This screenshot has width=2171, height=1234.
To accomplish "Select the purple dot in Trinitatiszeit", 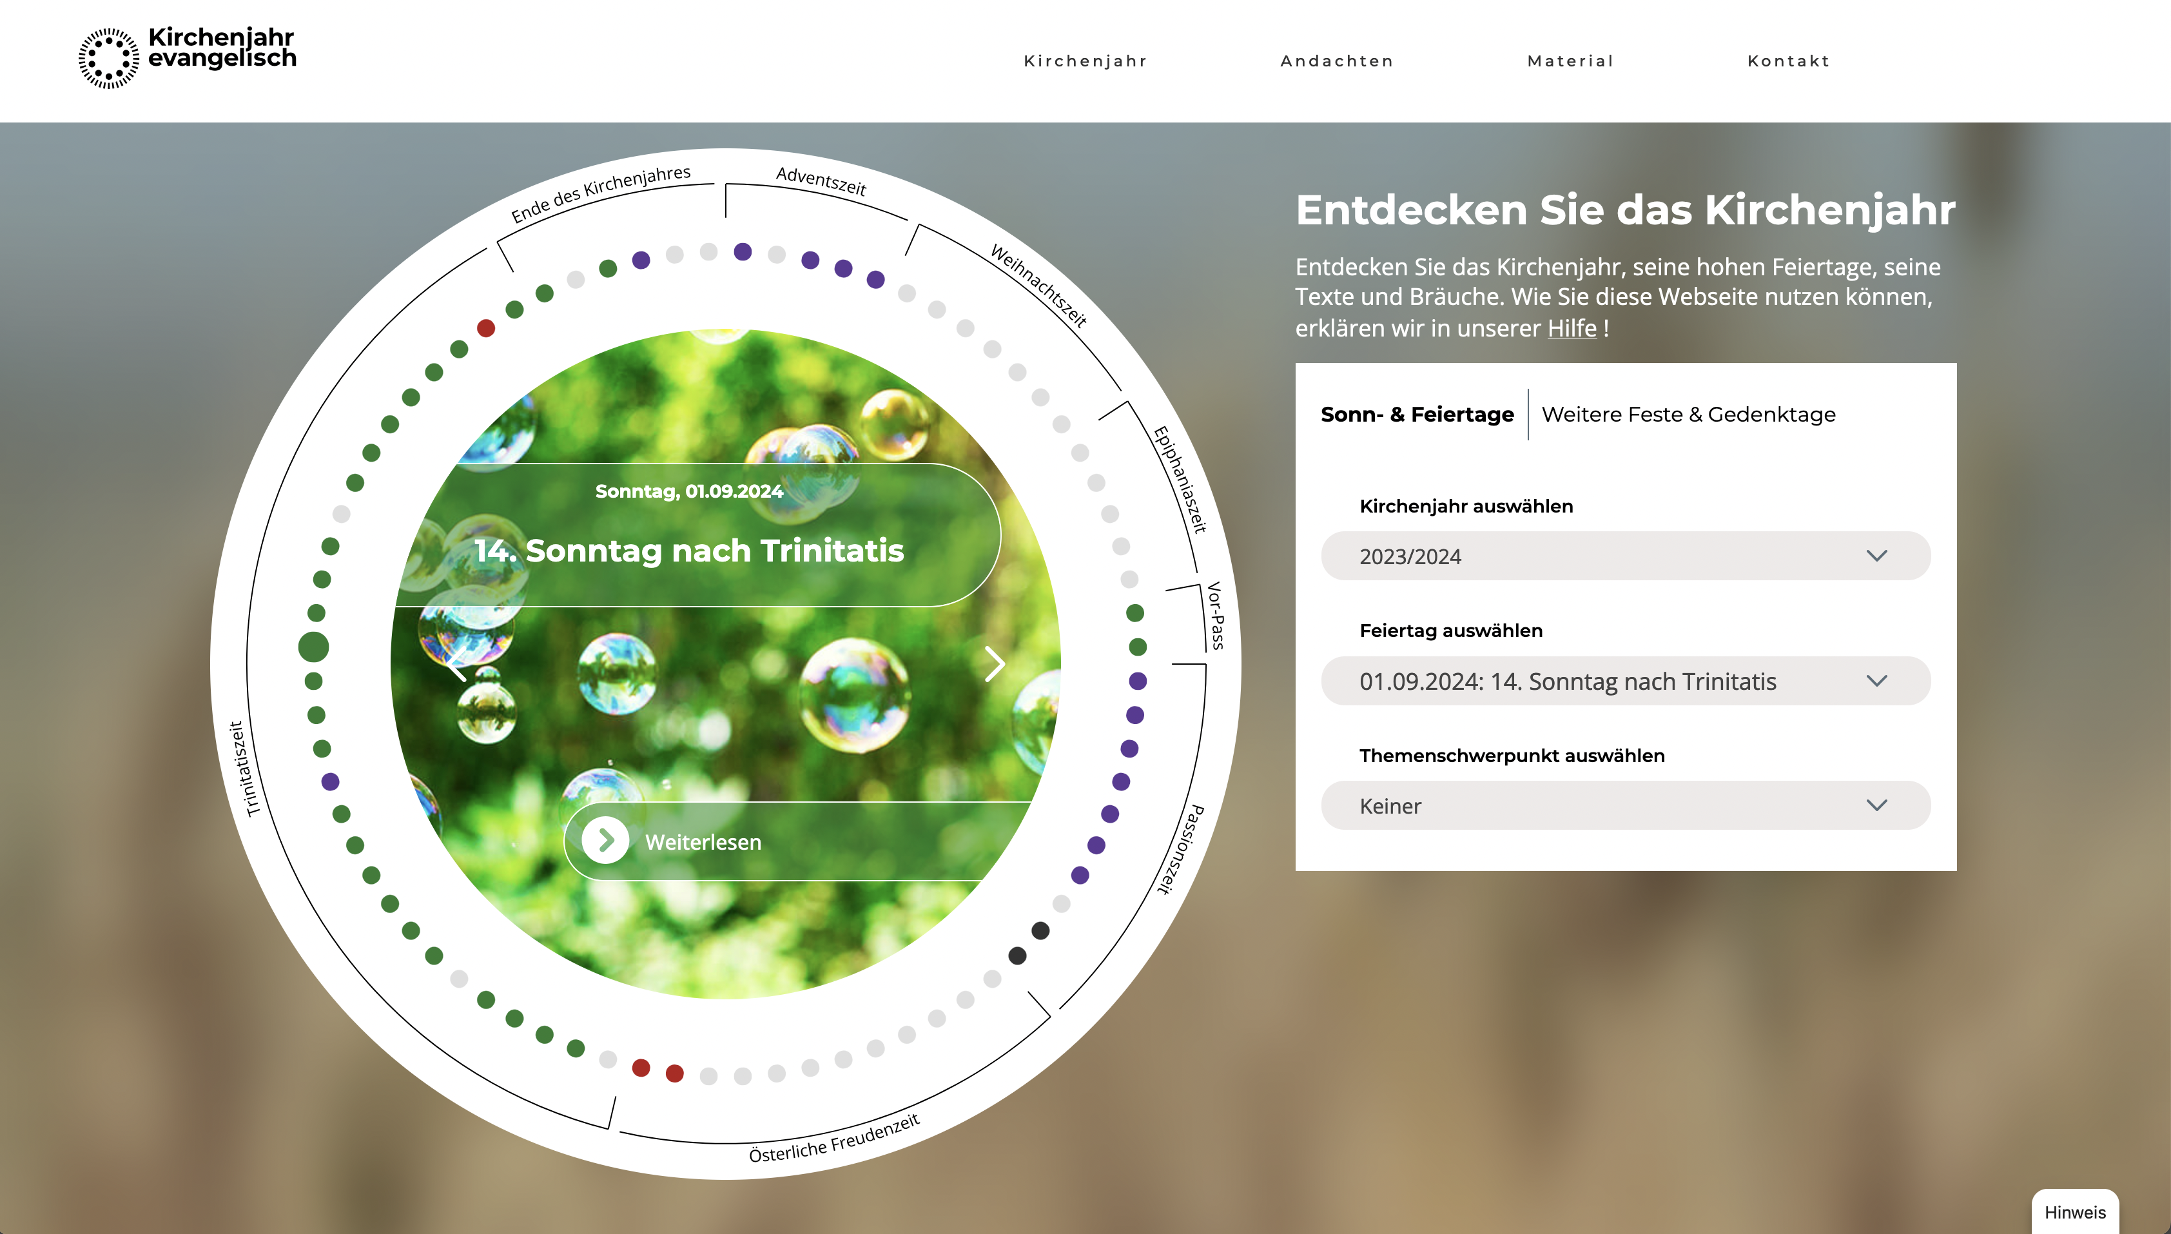I will [331, 781].
